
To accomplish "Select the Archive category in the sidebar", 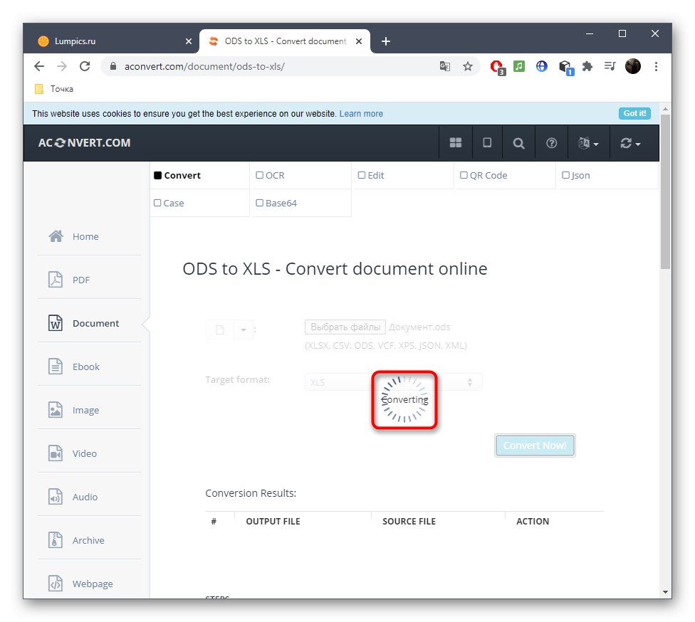I will coord(88,539).
